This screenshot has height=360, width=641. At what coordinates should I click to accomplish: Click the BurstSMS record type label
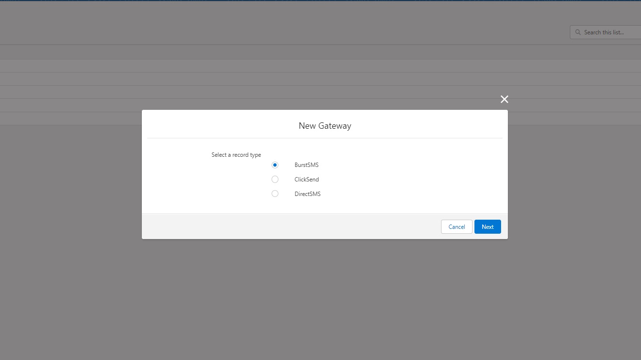pyautogui.click(x=306, y=165)
